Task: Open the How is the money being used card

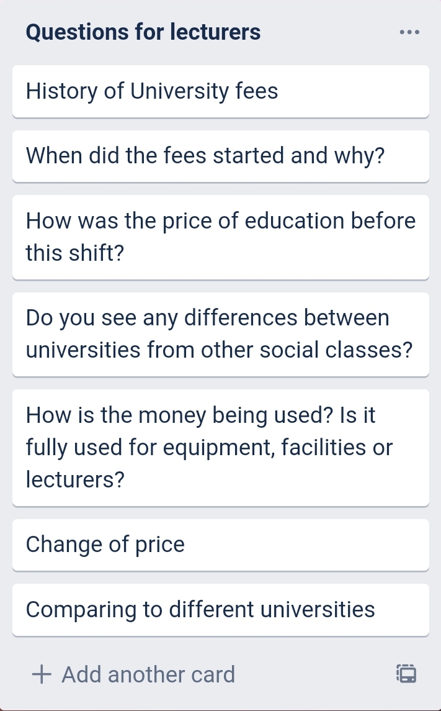Action: pos(220,447)
